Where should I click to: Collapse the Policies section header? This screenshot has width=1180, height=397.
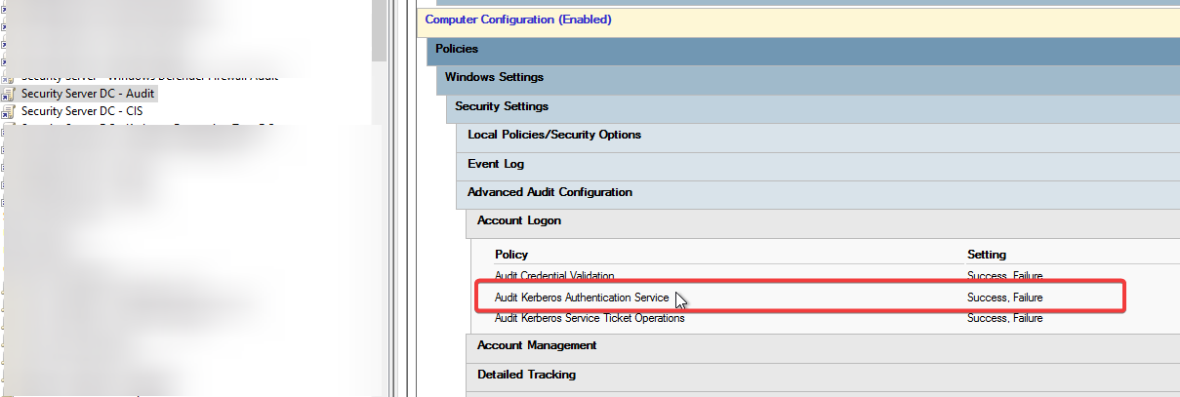coord(803,49)
